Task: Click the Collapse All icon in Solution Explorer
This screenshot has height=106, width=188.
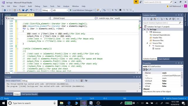Action: tap(170, 19)
